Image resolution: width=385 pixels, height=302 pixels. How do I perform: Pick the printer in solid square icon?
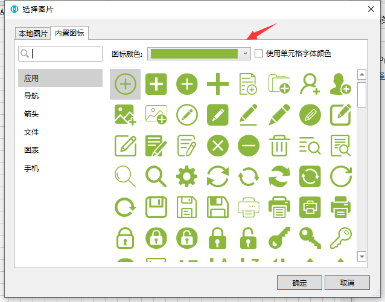(x=310, y=207)
